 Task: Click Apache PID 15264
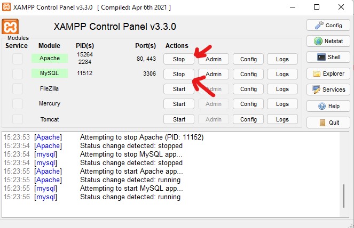pos(85,54)
